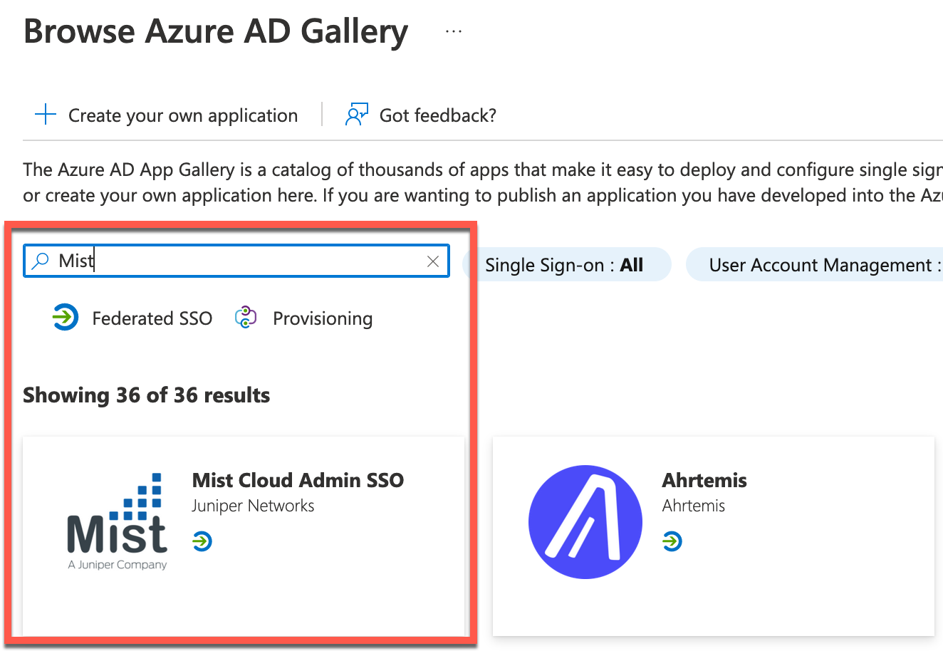Focus the Mist search input field
This screenshot has height=651, width=943.
point(242,261)
